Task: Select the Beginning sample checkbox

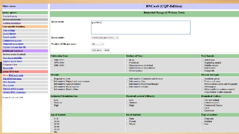Action: tap(202, 63)
